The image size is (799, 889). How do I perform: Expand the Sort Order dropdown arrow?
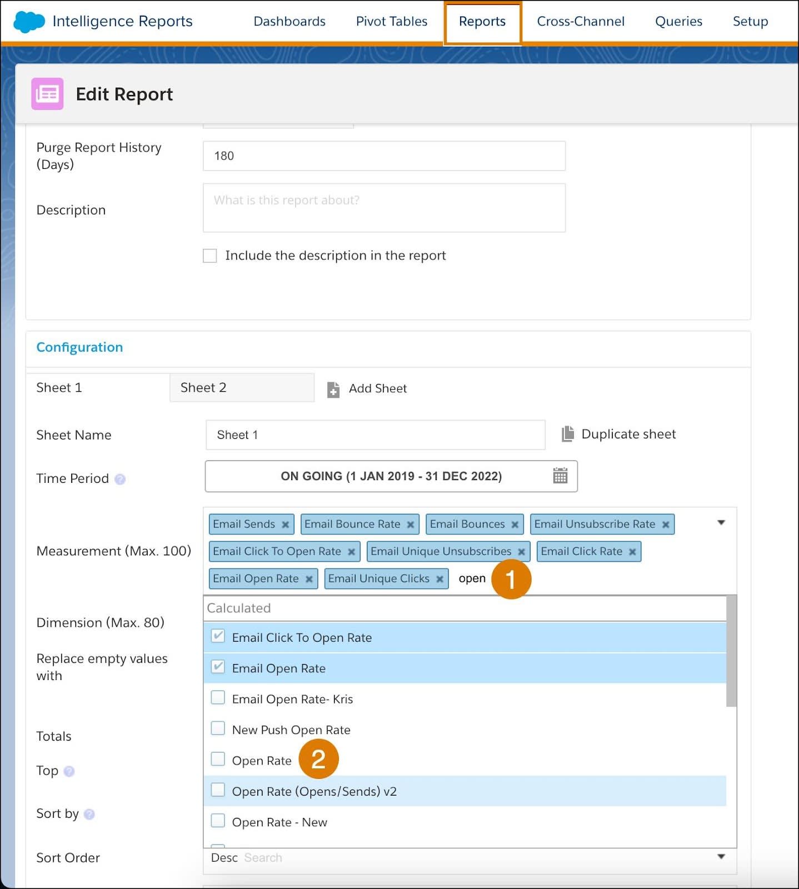coord(721,856)
